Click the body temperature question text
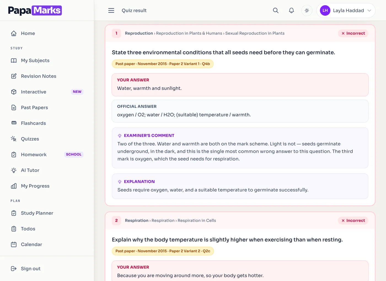The height and width of the screenshot is (281, 386). [x=227, y=240]
